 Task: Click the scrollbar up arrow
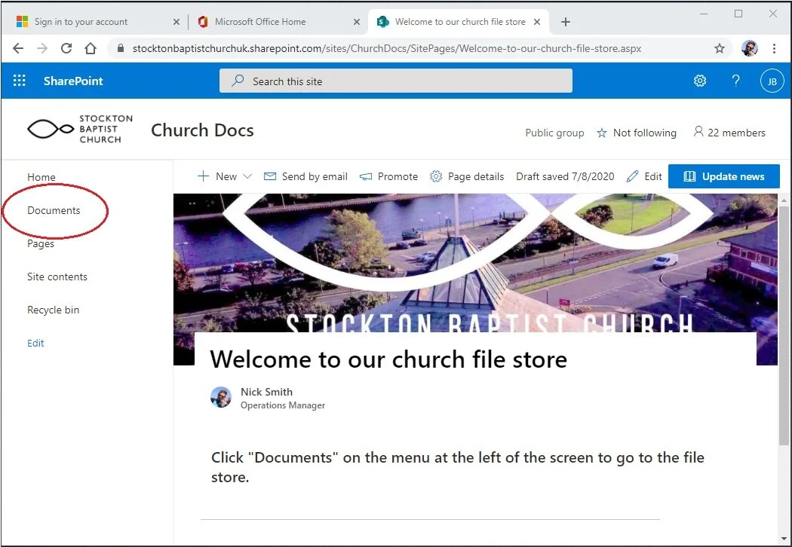point(784,200)
